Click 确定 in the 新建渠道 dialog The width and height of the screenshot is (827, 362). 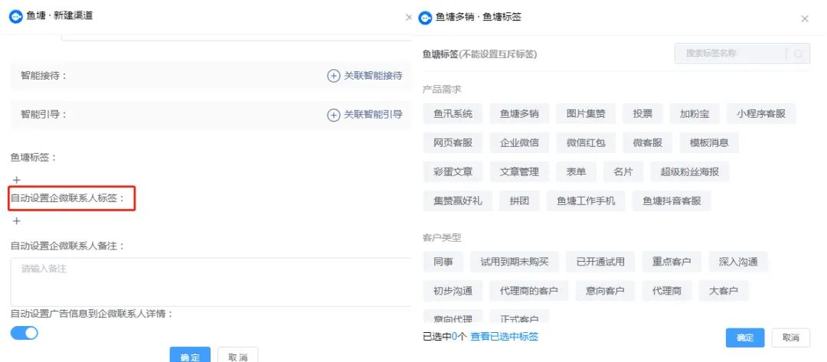pos(190,354)
